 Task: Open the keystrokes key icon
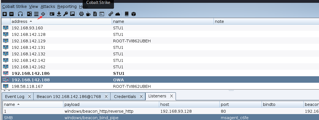[66, 14]
